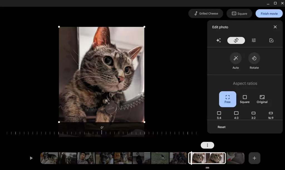
Task: Open the Square movie format selector
Action: (239, 13)
